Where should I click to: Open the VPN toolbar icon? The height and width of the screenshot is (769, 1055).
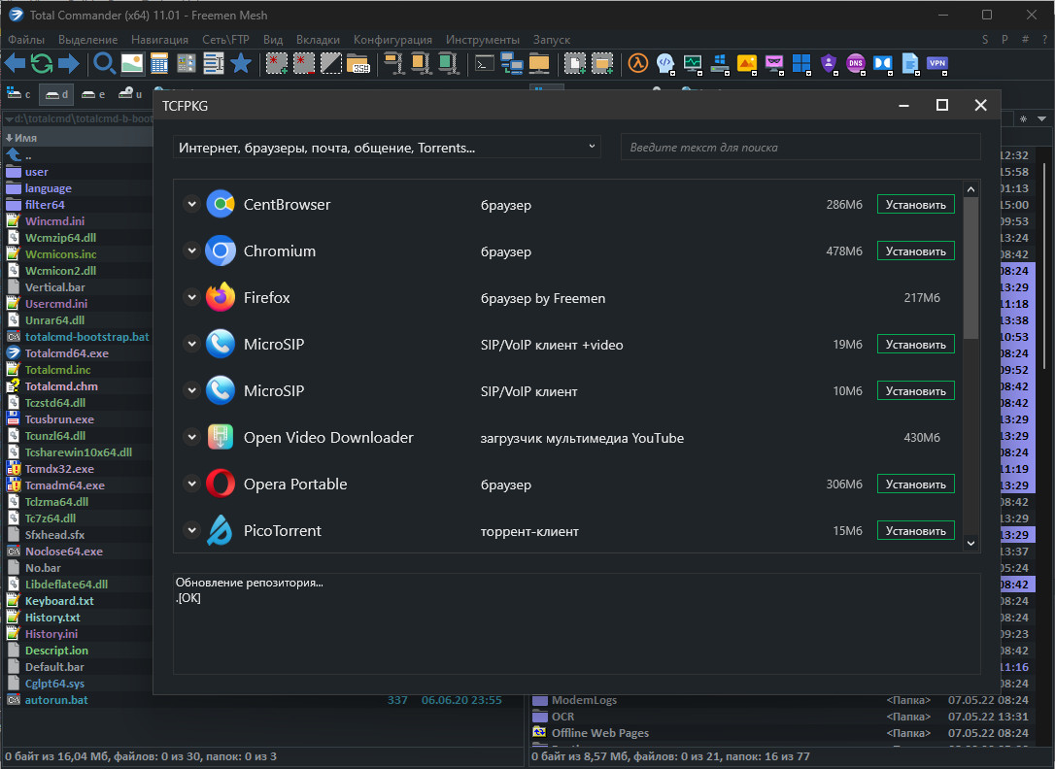(x=937, y=64)
